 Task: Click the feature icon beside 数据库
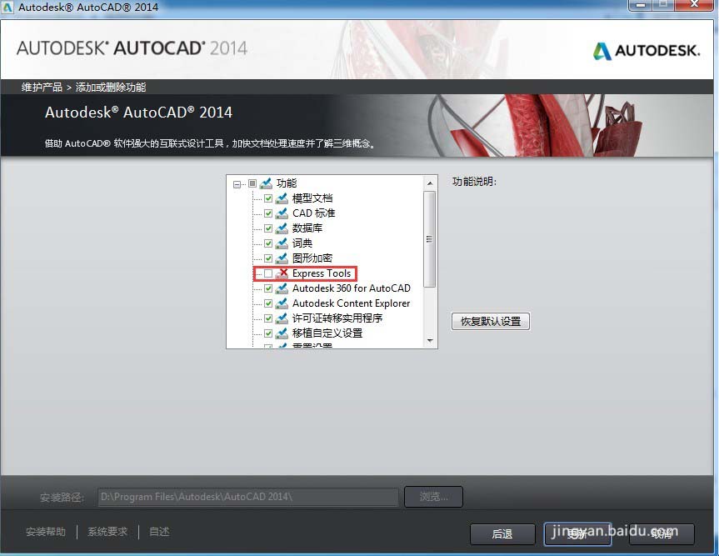(x=282, y=228)
